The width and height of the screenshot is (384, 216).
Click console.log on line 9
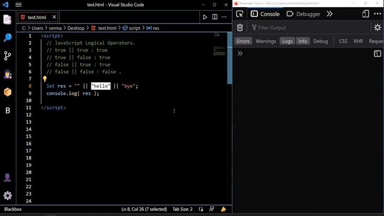click(x=62, y=94)
